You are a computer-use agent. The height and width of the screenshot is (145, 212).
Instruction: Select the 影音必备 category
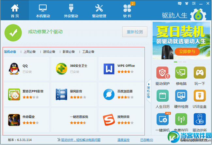pos(69,52)
